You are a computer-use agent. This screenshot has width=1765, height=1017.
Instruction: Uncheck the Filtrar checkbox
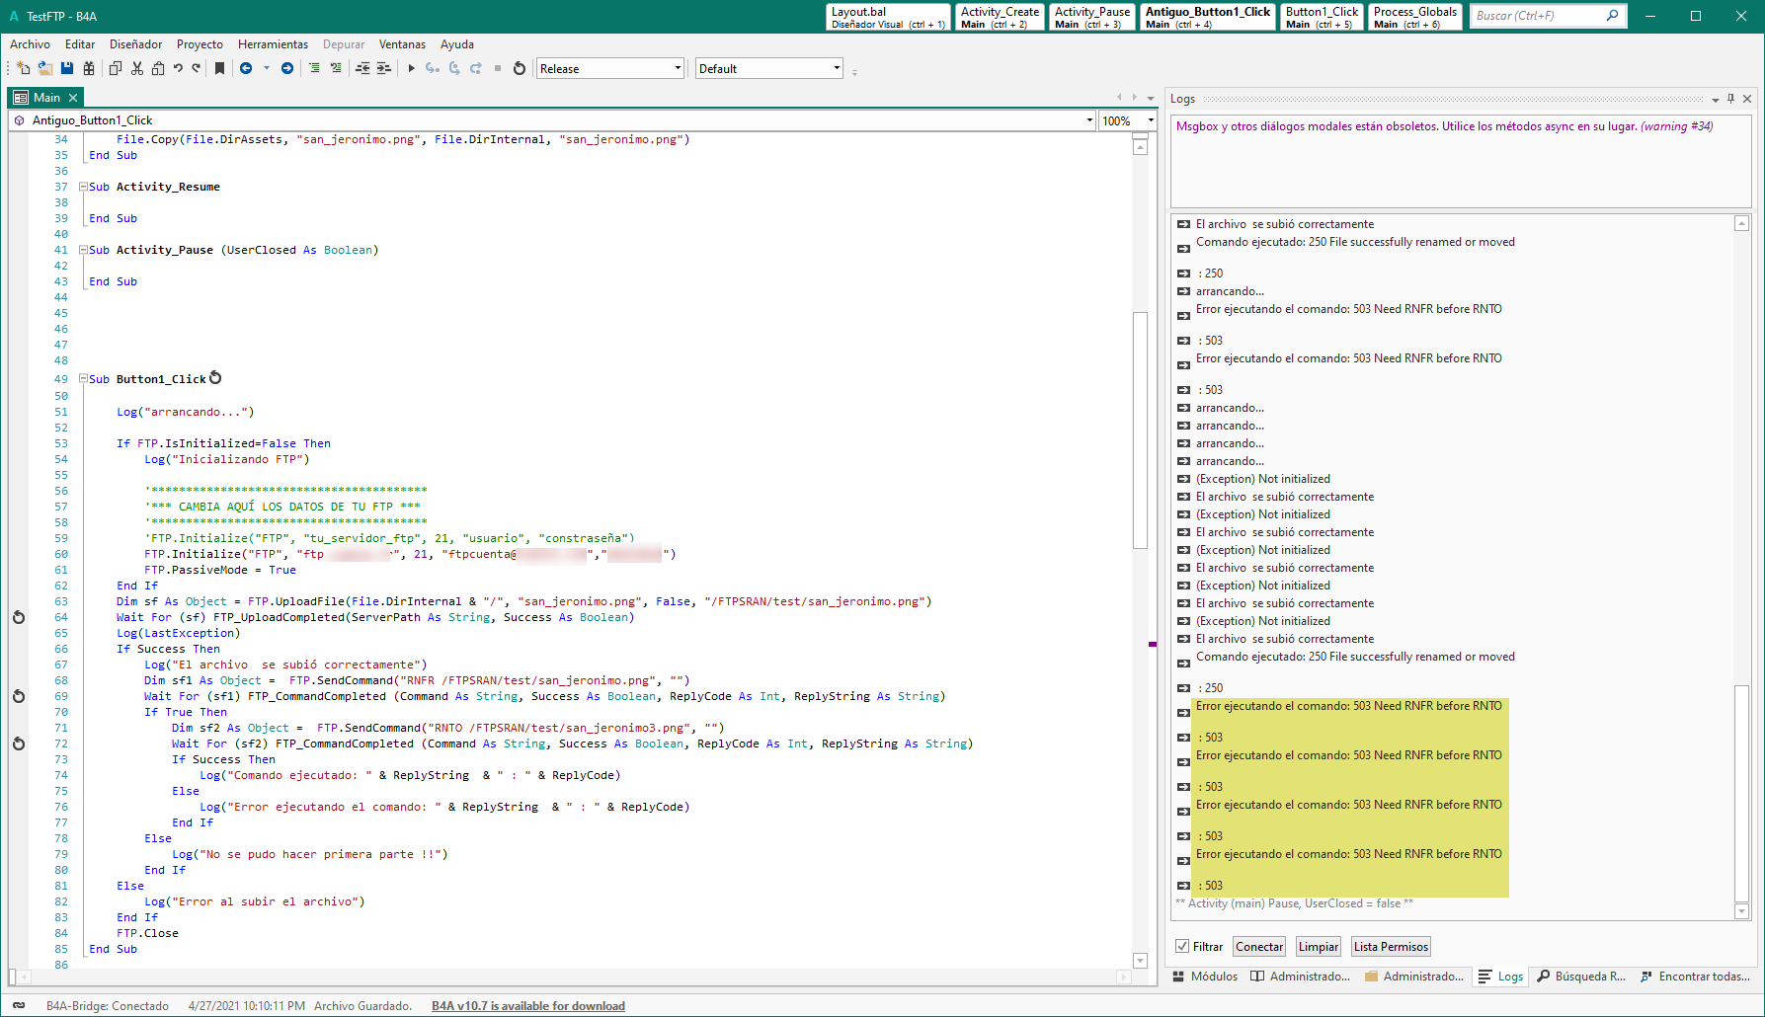(x=1182, y=946)
